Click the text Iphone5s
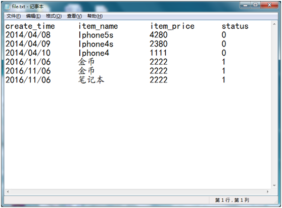Viewport: 282px width, 208px height. (96, 35)
